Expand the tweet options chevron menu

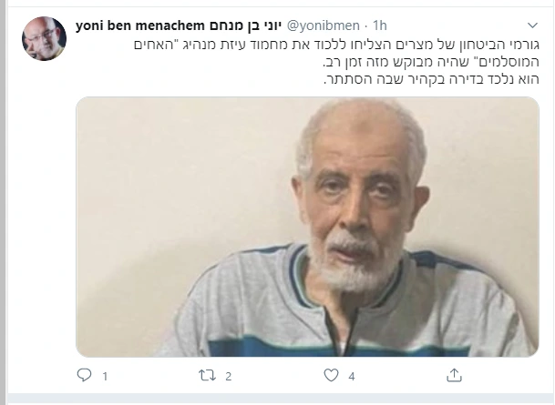point(532,25)
